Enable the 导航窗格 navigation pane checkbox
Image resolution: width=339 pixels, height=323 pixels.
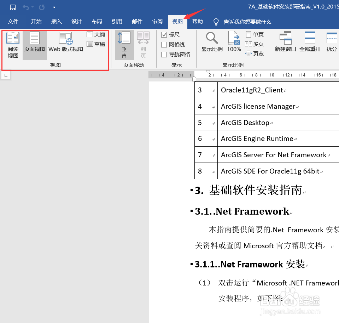coord(164,55)
